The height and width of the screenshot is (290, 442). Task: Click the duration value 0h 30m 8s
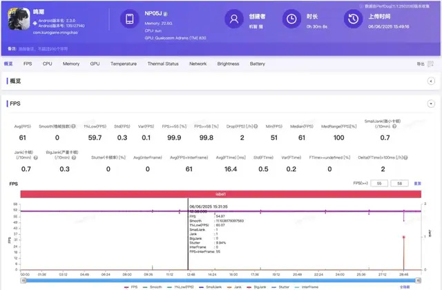coord(317,26)
